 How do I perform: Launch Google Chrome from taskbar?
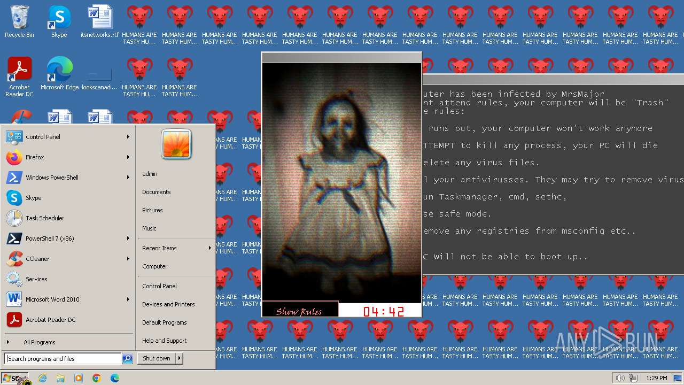coord(97,378)
